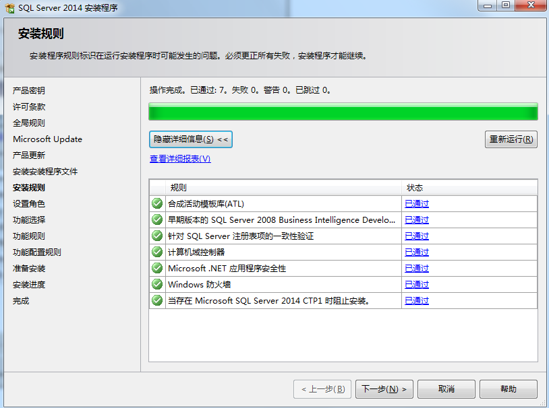Cancel setup with 取消 button
Image resolution: width=549 pixels, height=408 pixels.
[446, 389]
